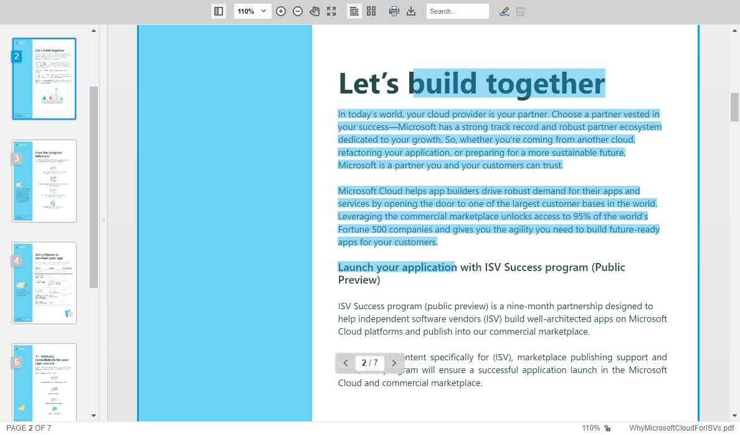
Task: Select the hand pan tool
Action: [315, 11]
